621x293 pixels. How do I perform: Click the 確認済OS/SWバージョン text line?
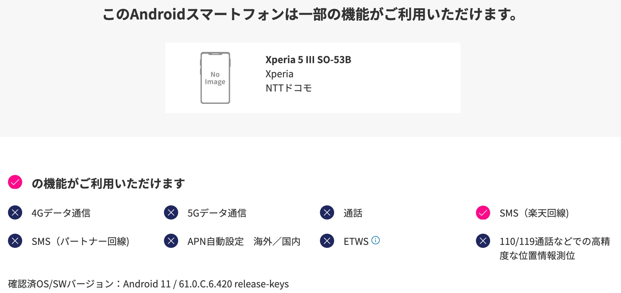(x=148, y=284)
